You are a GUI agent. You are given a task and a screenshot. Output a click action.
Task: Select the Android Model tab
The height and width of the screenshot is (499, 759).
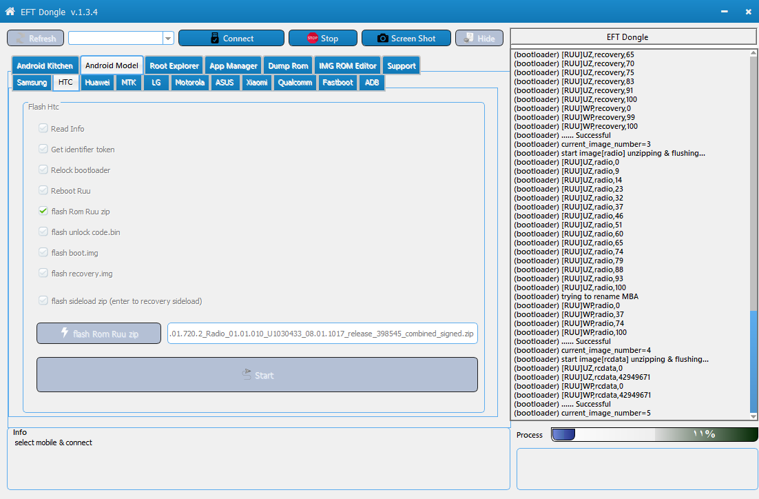tap(112, 65)
